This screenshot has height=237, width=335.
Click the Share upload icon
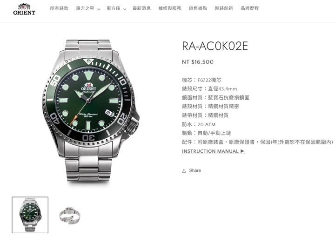[x=184, y=171]
